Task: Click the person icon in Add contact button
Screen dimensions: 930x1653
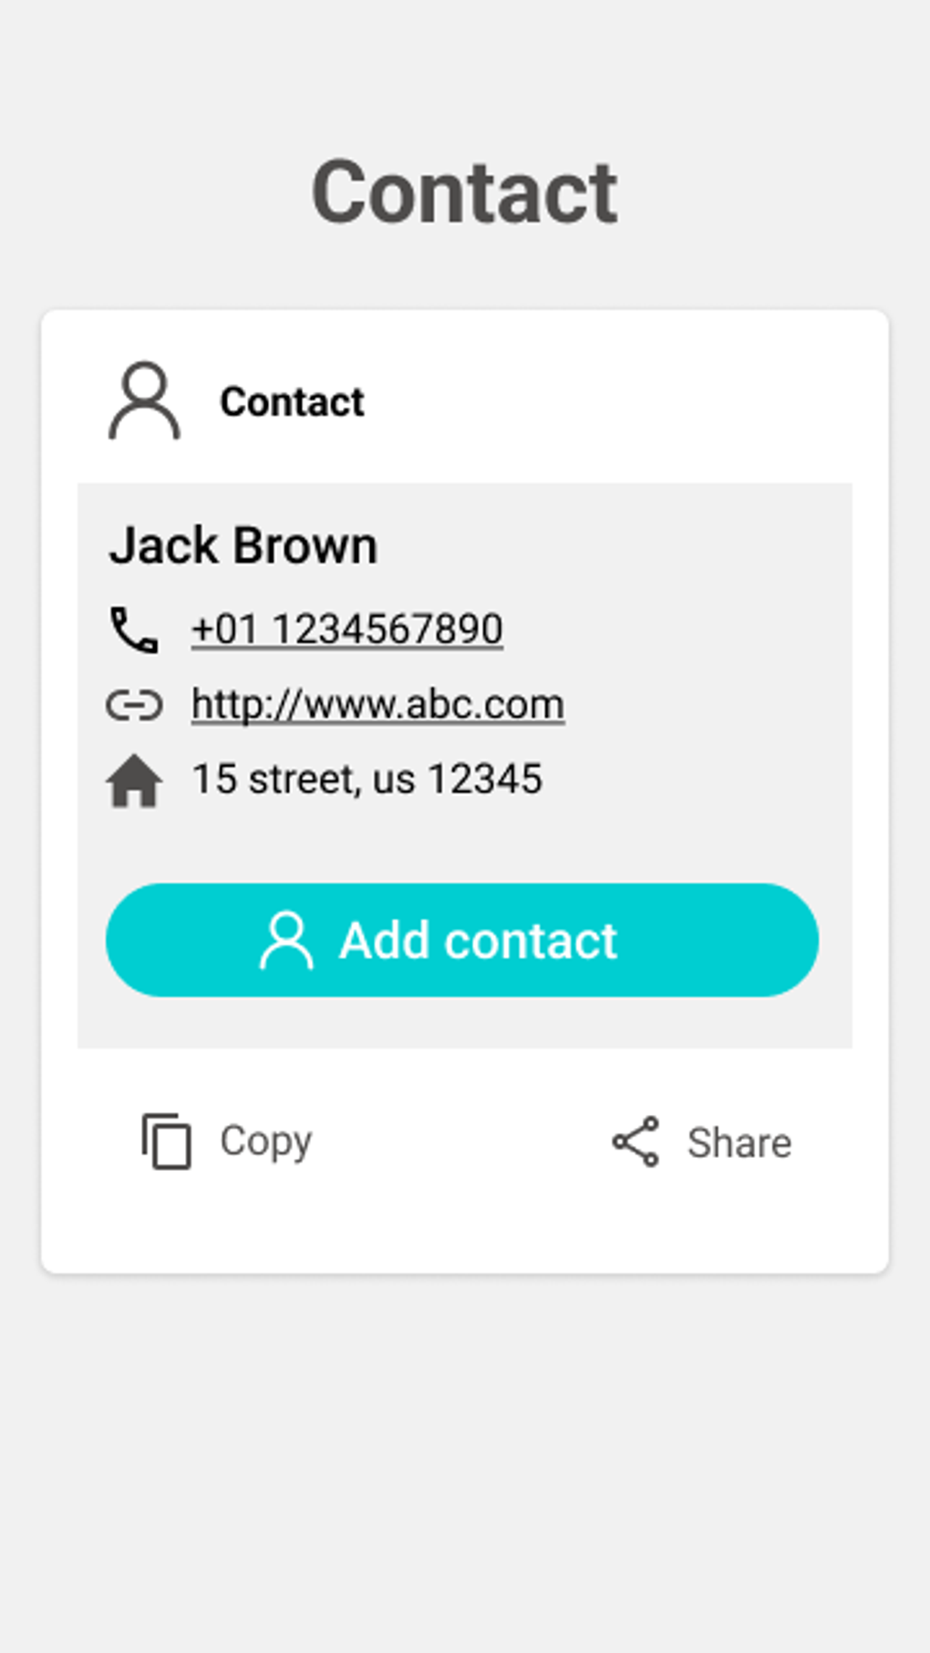Action: click(286, 940)
